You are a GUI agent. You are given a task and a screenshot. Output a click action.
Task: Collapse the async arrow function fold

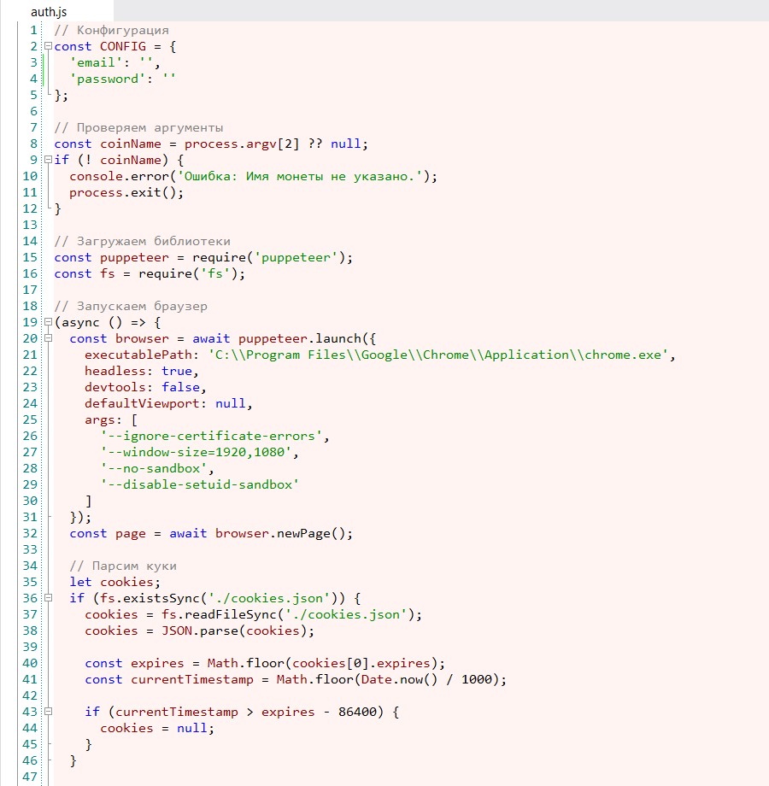[50, 322]
